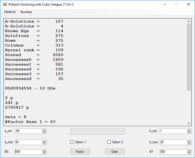Increase B0 with the up arrow
Viewport: 195px width, 158px height.
click(44, 151)
